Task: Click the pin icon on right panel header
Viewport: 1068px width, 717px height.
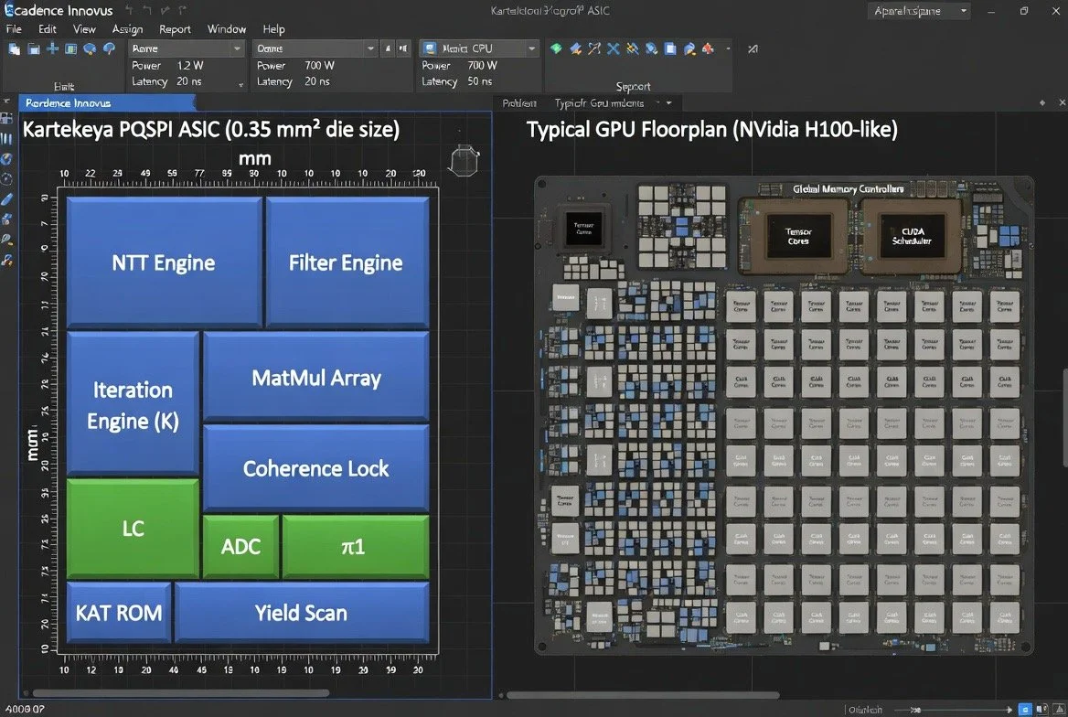Action: [x=1042, y=103]
